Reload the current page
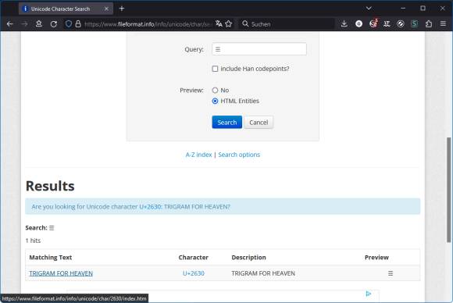Viewport: 453px width, 303px height. 53,24
